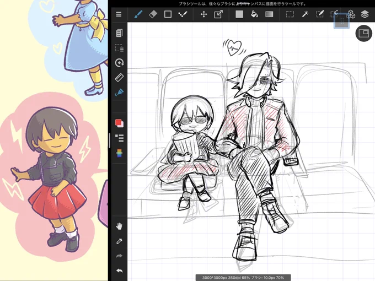This screenshot has height=281, width=375.
Task: Select the Gradient tool
Action: pos(269,14)
